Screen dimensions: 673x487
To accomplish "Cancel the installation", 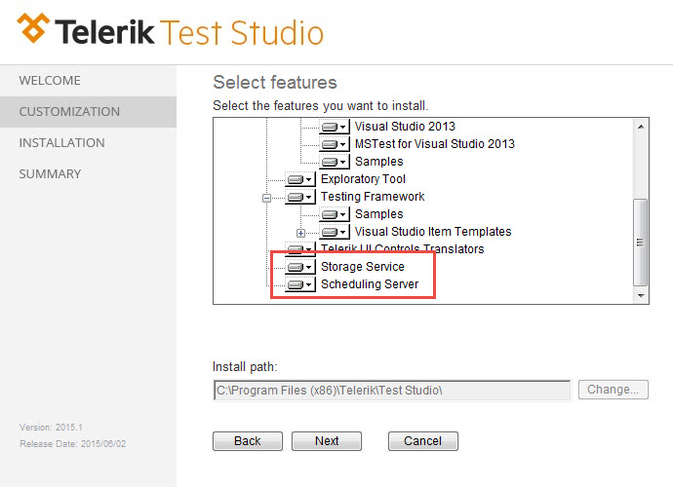I will tap(422, 441).
